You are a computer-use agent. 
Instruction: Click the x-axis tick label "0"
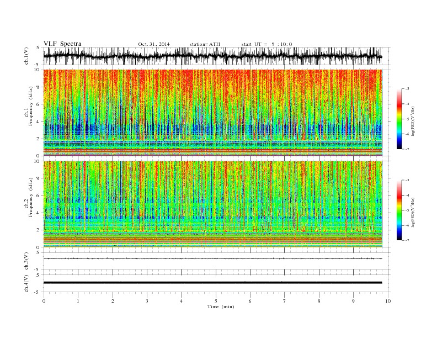pyautogui.click(x=44, y=301)
